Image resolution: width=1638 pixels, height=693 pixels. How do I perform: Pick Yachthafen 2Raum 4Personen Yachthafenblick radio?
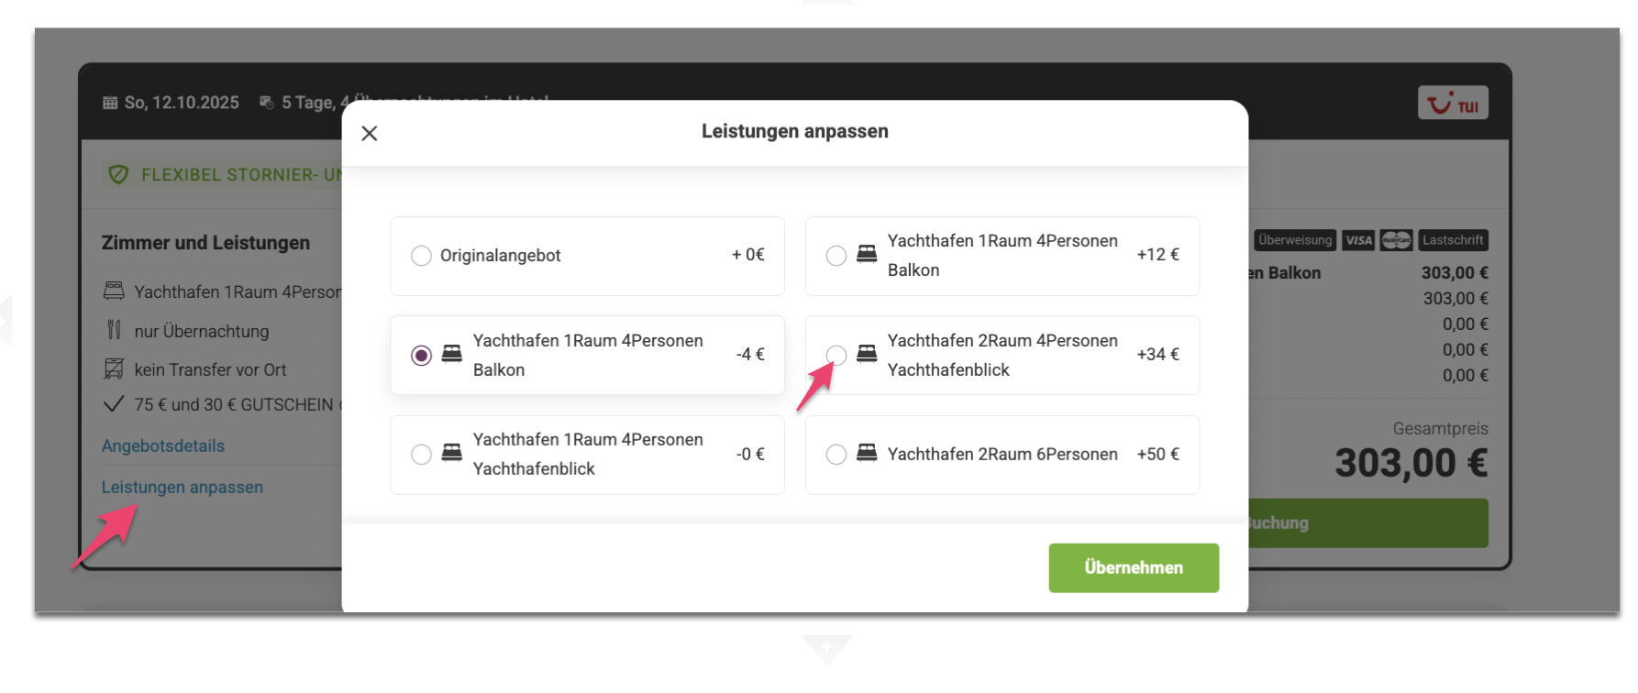[x=836, y=356]
